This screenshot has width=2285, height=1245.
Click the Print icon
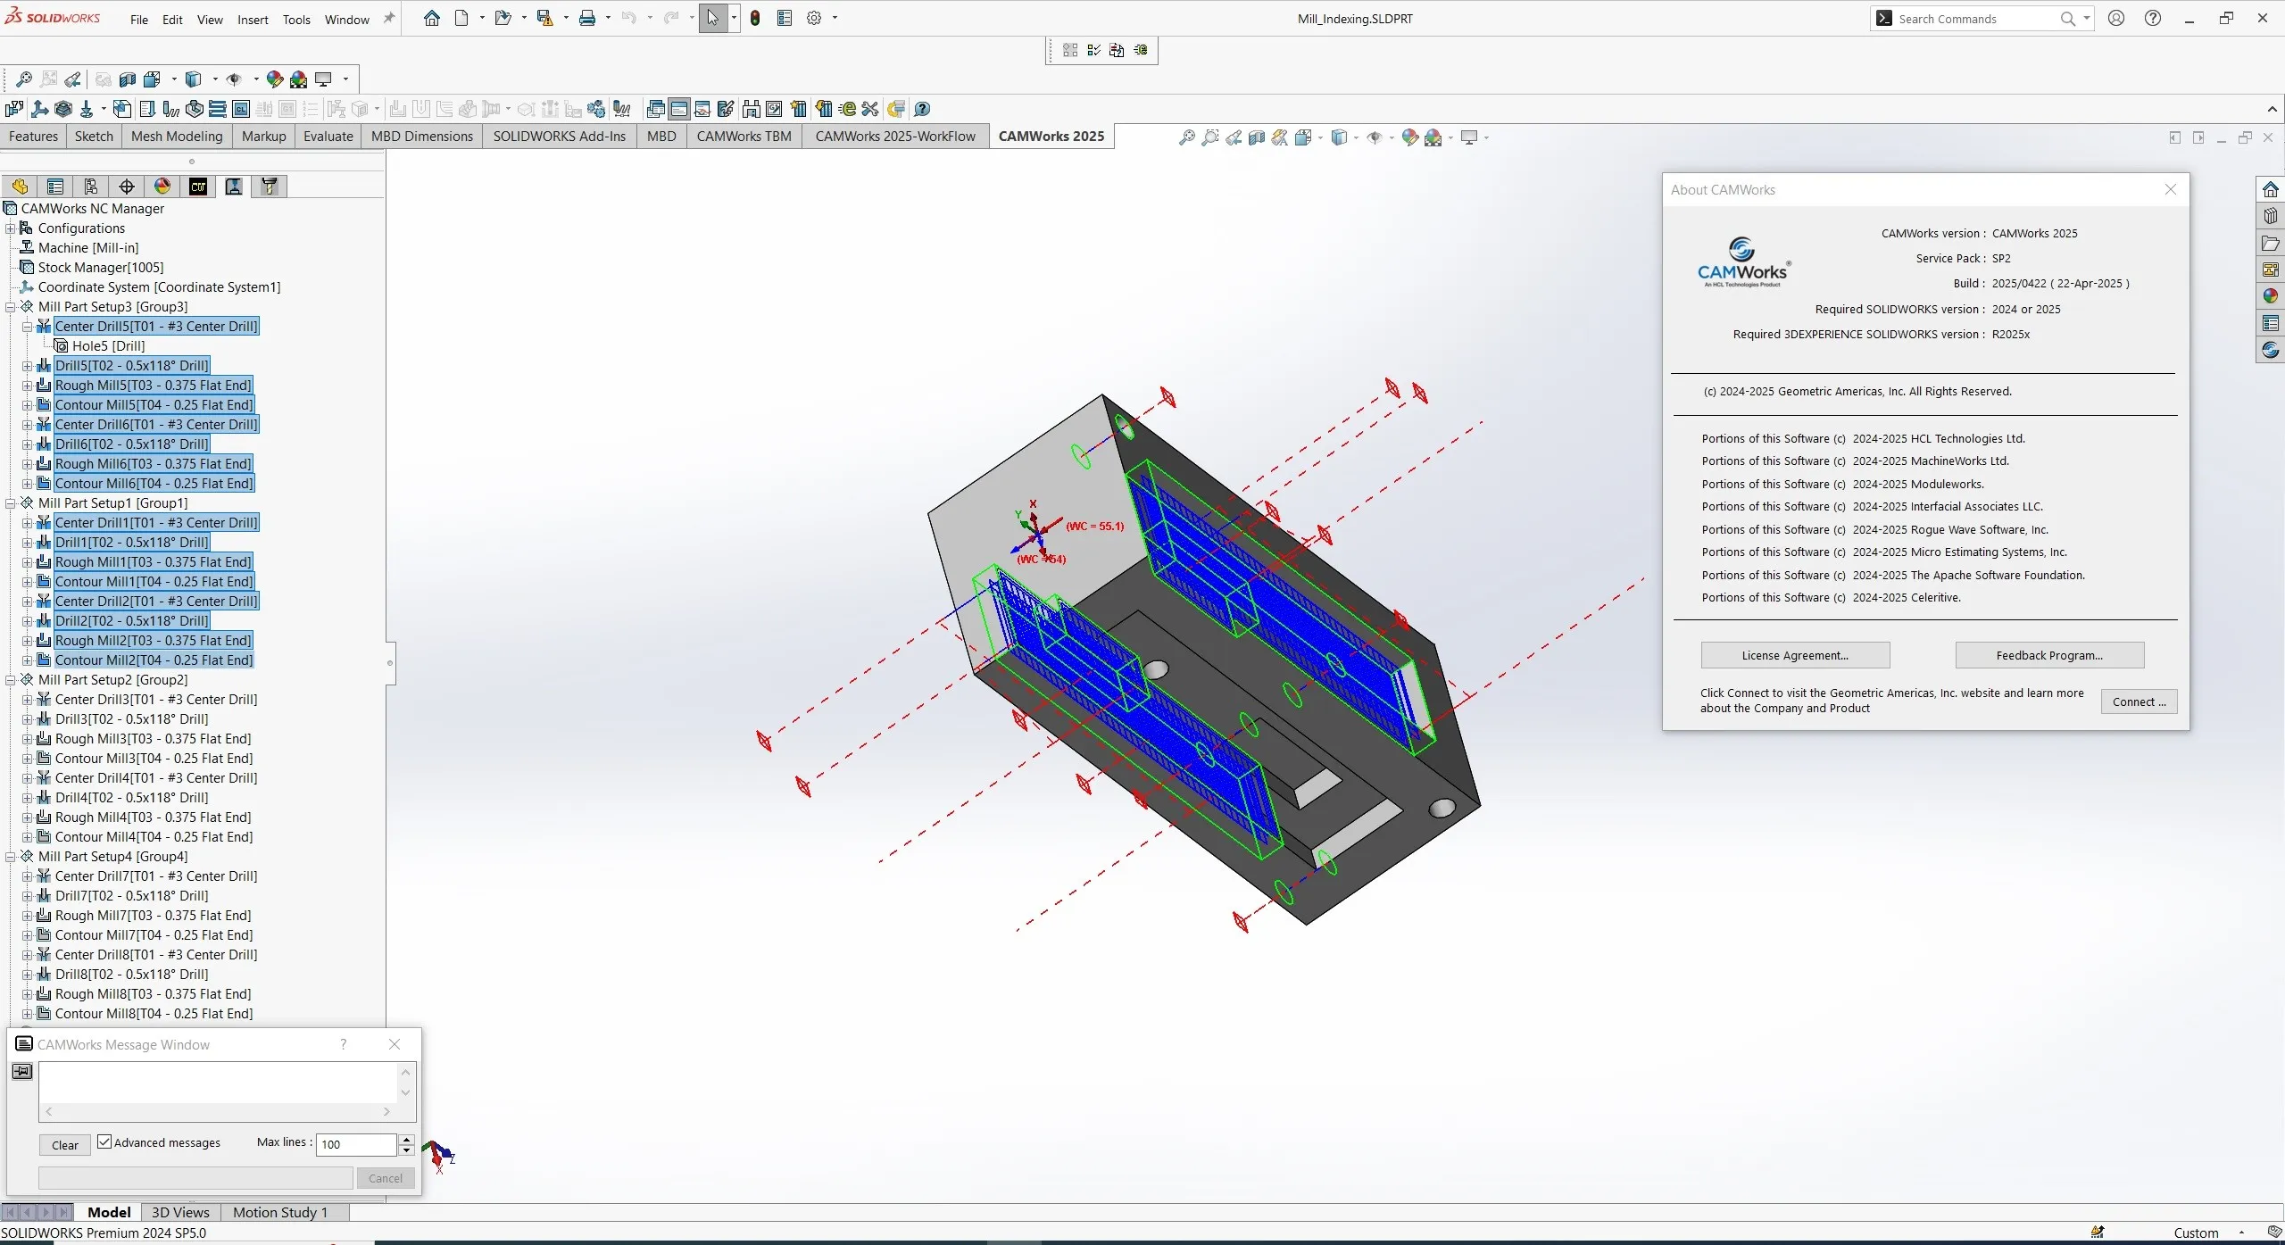coord(587,18)
